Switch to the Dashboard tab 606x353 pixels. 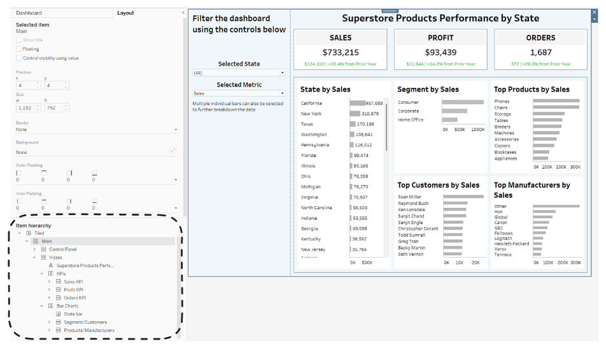click(29, 13)
